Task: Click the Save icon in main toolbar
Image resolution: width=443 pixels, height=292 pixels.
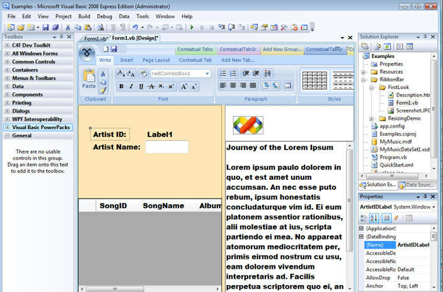Action: (45, 27)
